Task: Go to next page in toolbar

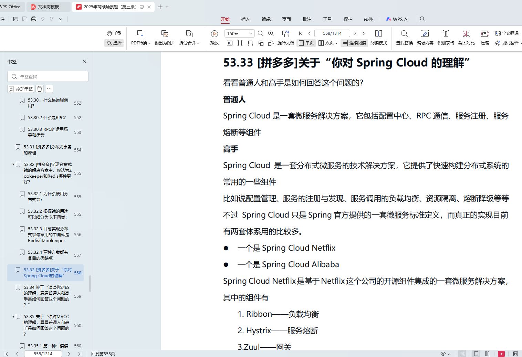Action: [355, 33]
